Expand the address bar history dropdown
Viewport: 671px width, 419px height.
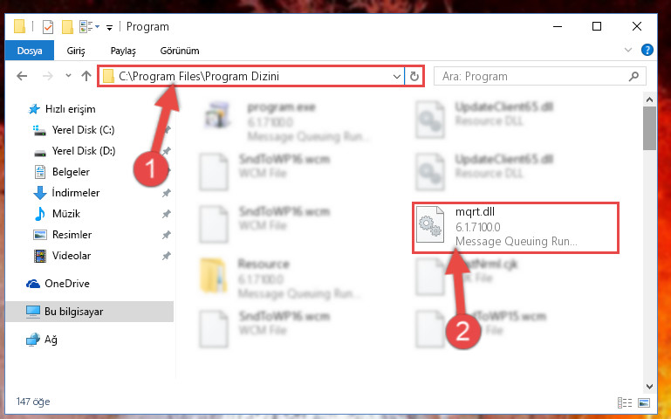pyautogui.click(x=397, y=77)
